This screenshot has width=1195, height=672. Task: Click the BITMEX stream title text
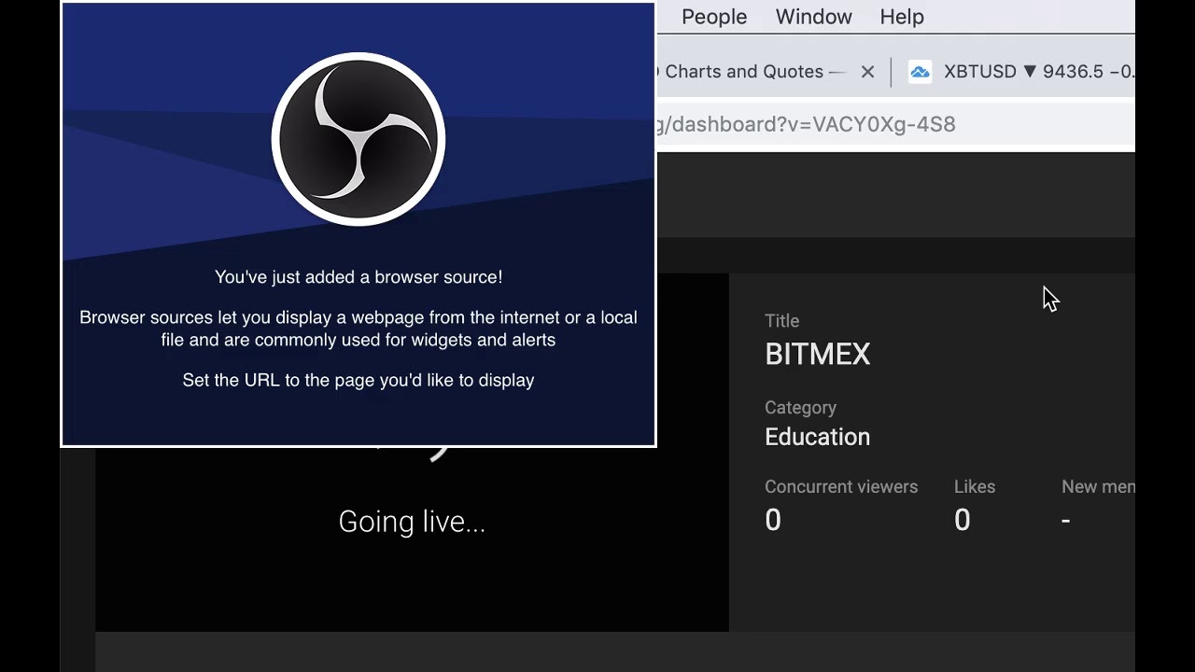818,355
